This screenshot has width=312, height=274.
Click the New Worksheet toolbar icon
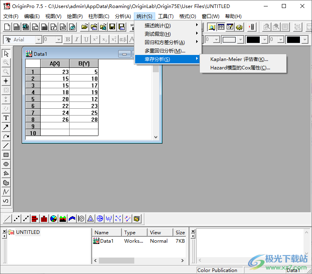pos(16,27)
